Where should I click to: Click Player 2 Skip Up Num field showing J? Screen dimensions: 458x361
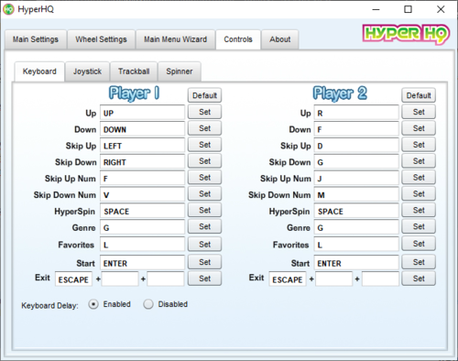pos(356,178)
